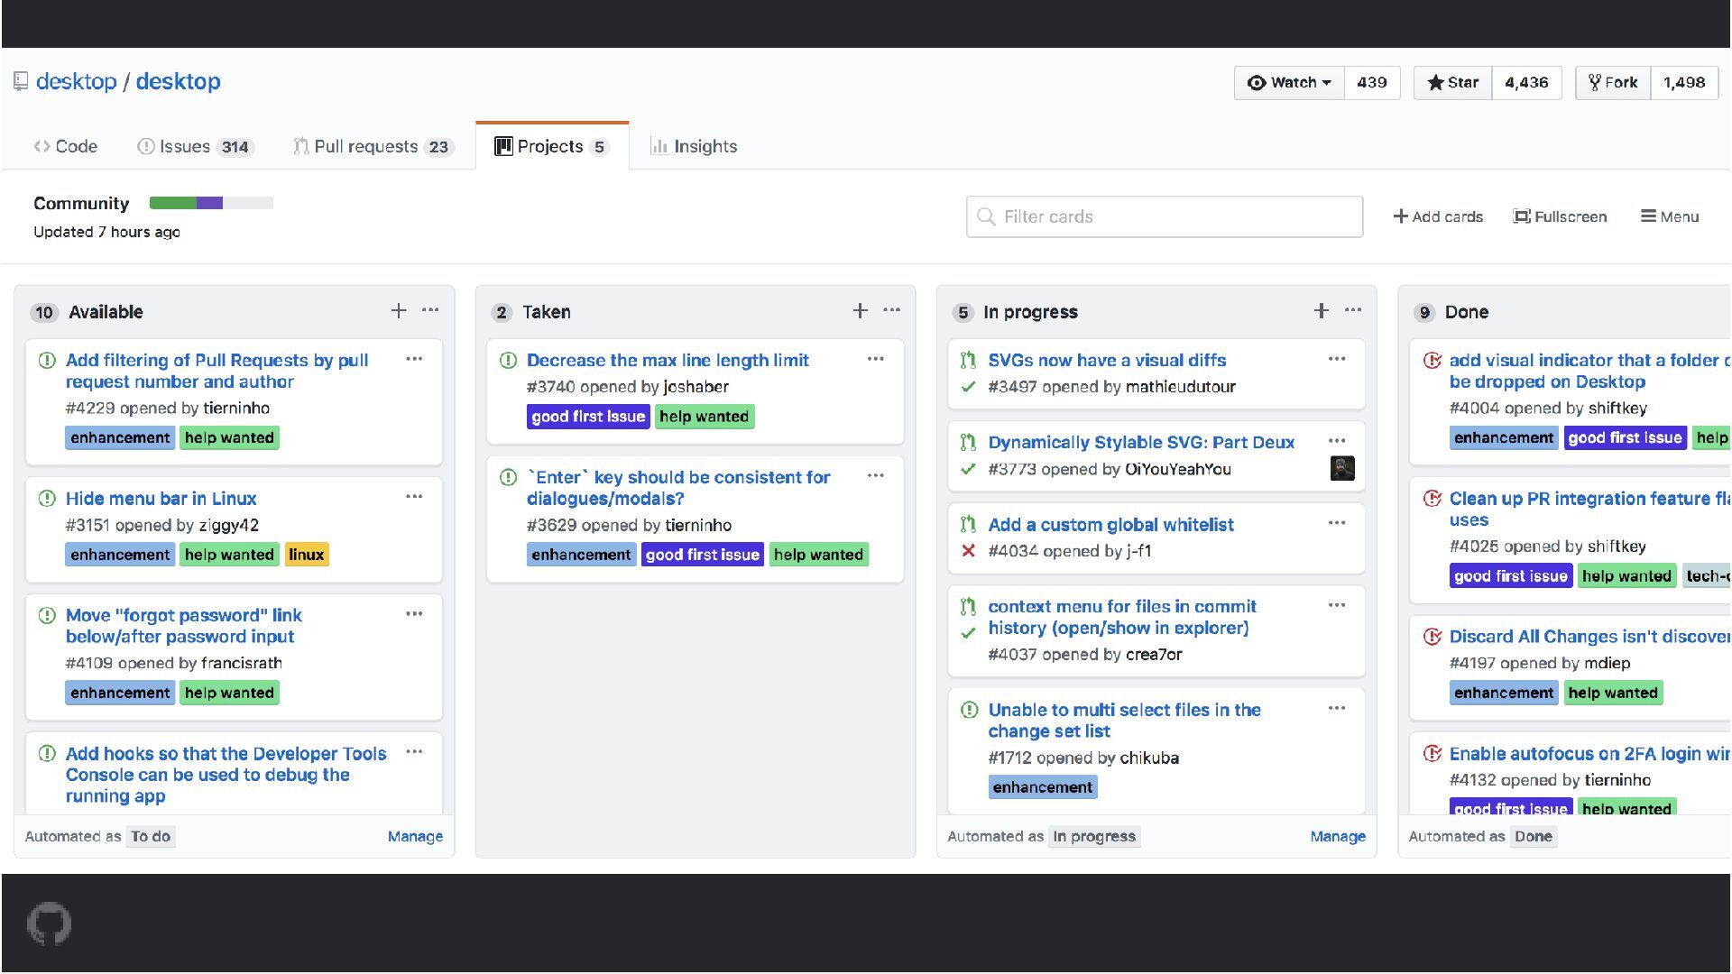Open the Insights tab
The image size is (1732, 974).
(x=694, y=146)
